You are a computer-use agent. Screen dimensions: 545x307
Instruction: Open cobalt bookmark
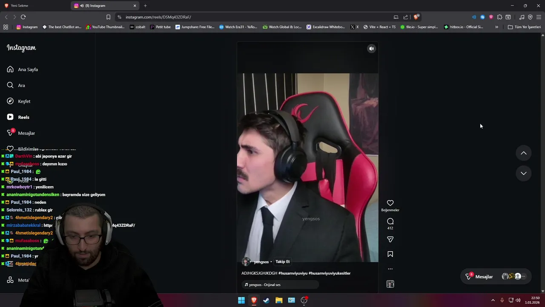[x=138, y=27]
